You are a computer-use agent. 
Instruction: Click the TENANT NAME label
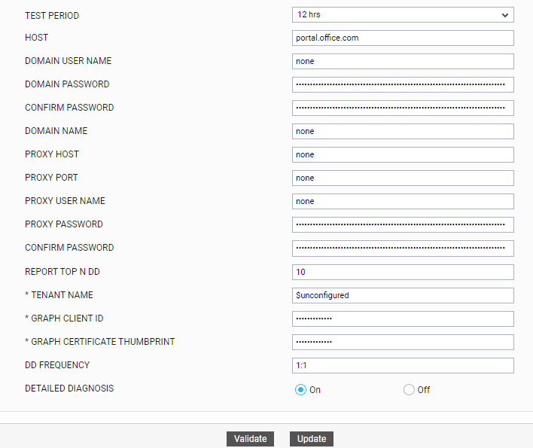click(x=59, y=295)
